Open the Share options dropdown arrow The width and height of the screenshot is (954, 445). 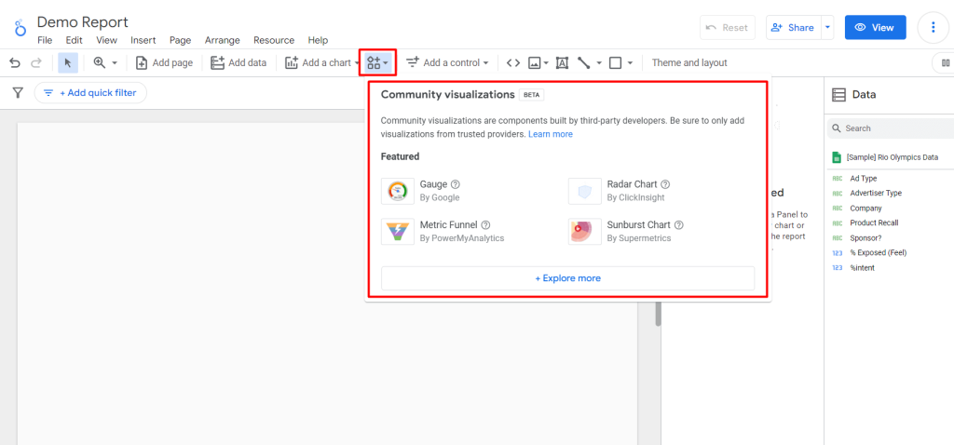click(827, 27)
